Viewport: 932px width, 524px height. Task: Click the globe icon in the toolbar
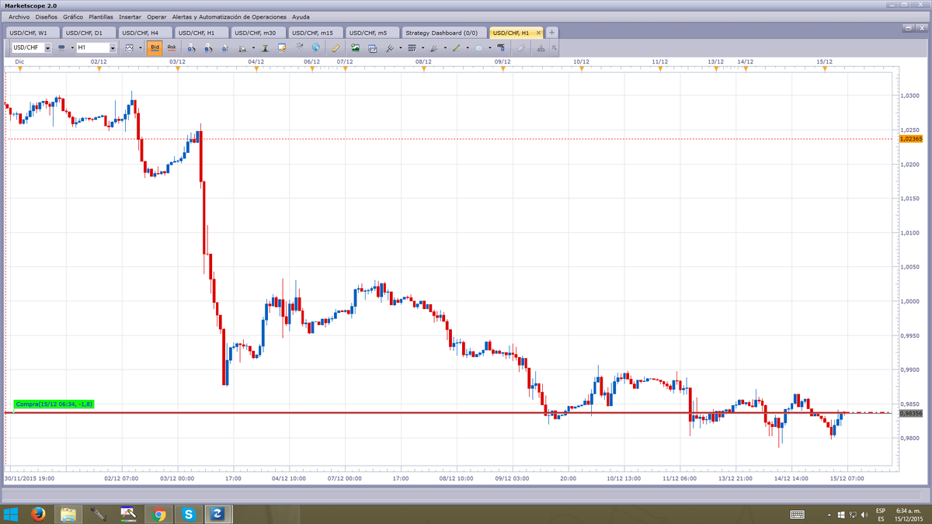pyautogui.click(x=315, y=47)
